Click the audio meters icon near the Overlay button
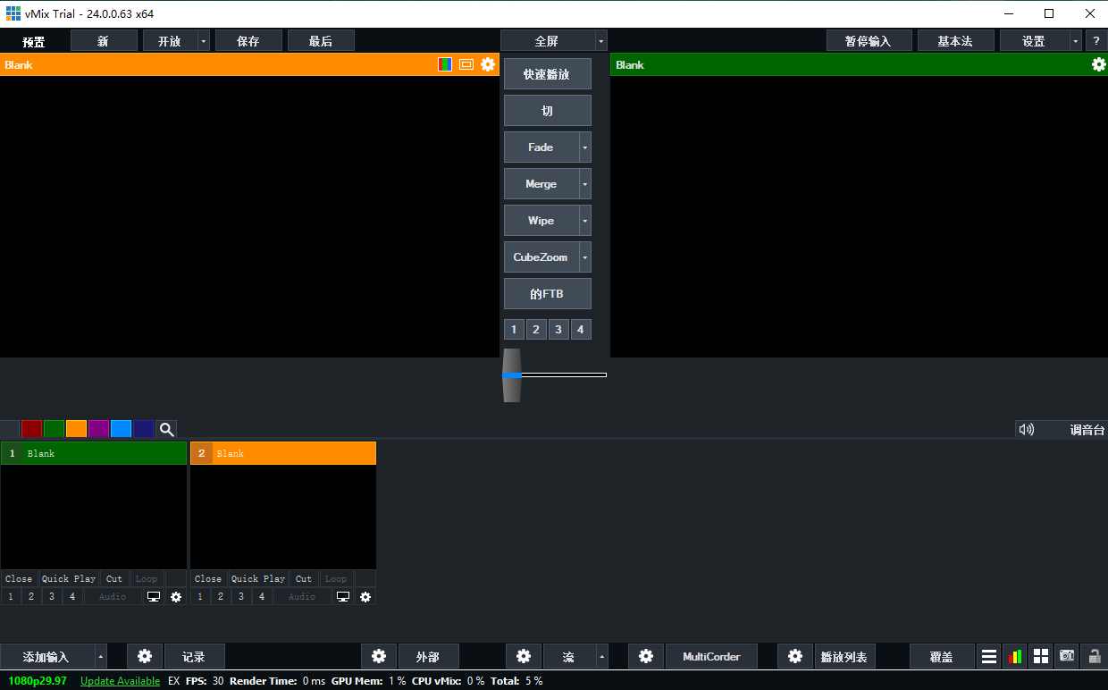Screen dimensions: 1108x690 pyautogui.click(x=1015, y=655)
